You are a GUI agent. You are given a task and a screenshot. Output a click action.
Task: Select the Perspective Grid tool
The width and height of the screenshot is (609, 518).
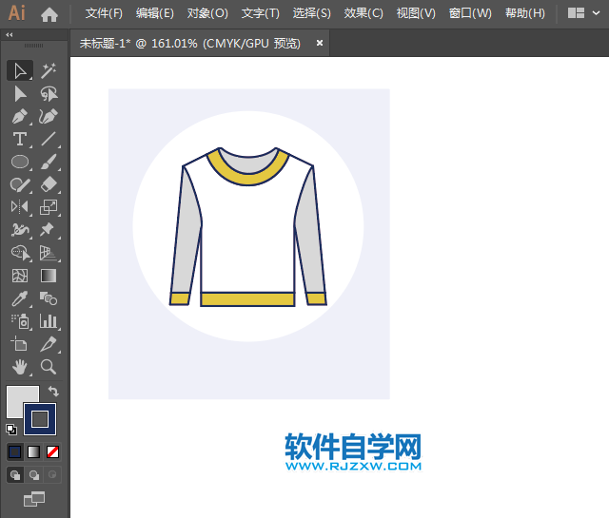point(49,253)
